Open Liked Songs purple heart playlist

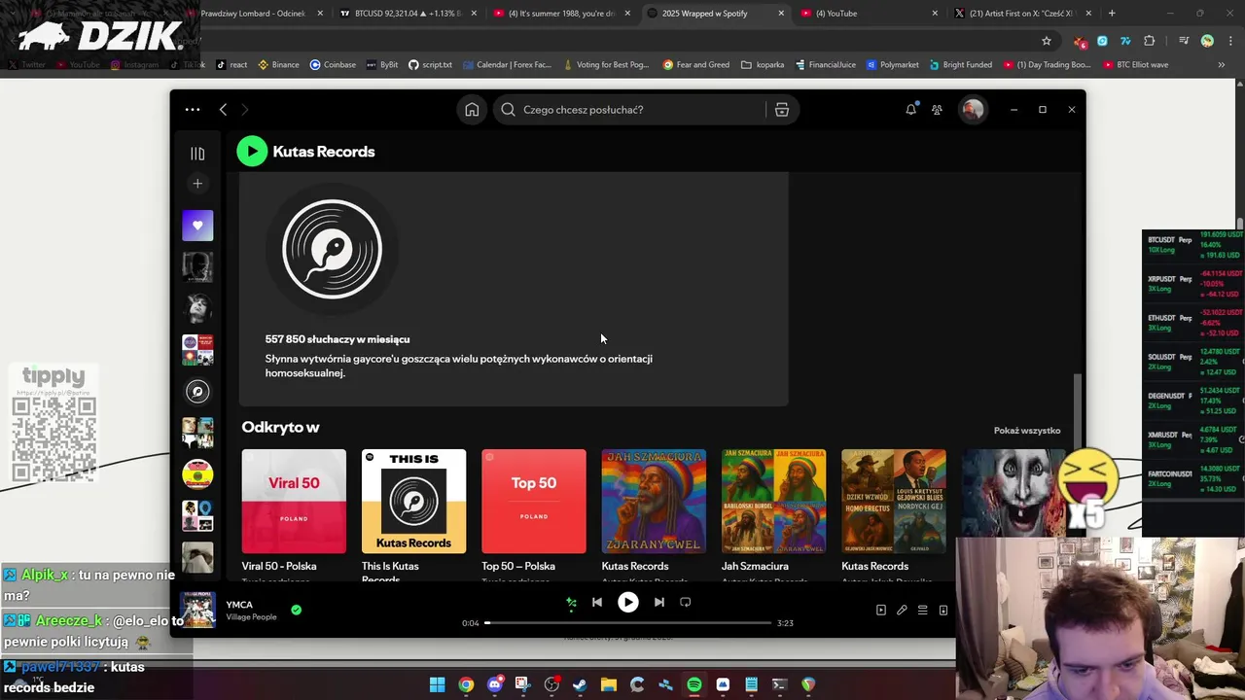tap(197, 226)
